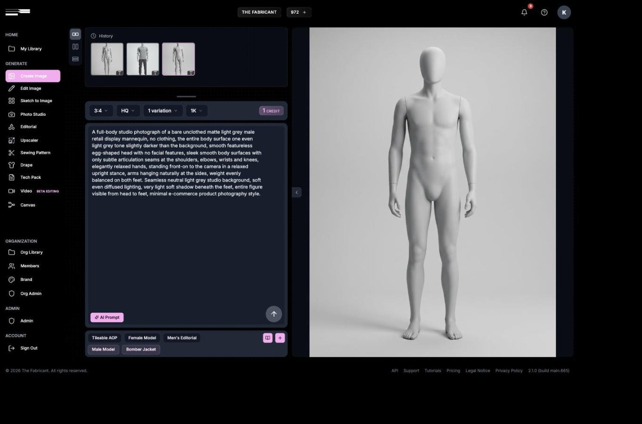Open My Library from the sidebar

pyautogui.click(x=31, y=48)
